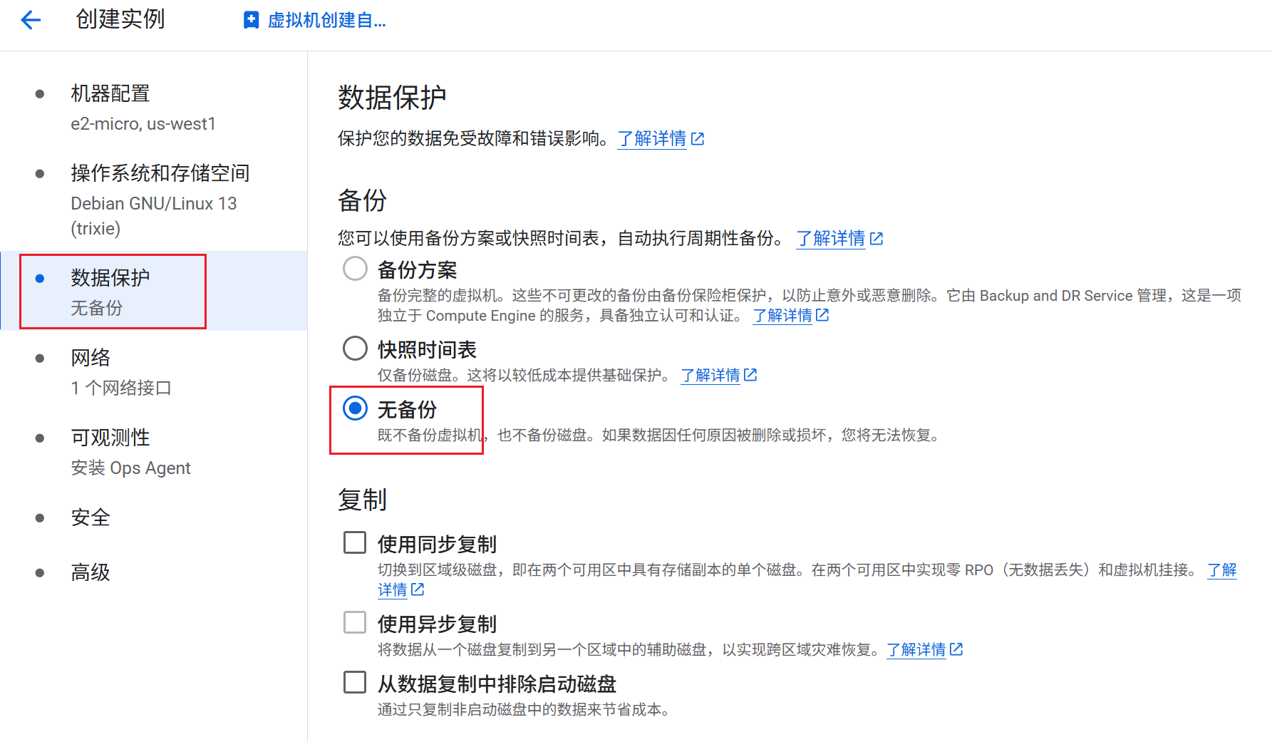Screen dimensions: 1272x742
Task: Open the 高级 section
Action: pyautogui.click(x=91, y=572)
